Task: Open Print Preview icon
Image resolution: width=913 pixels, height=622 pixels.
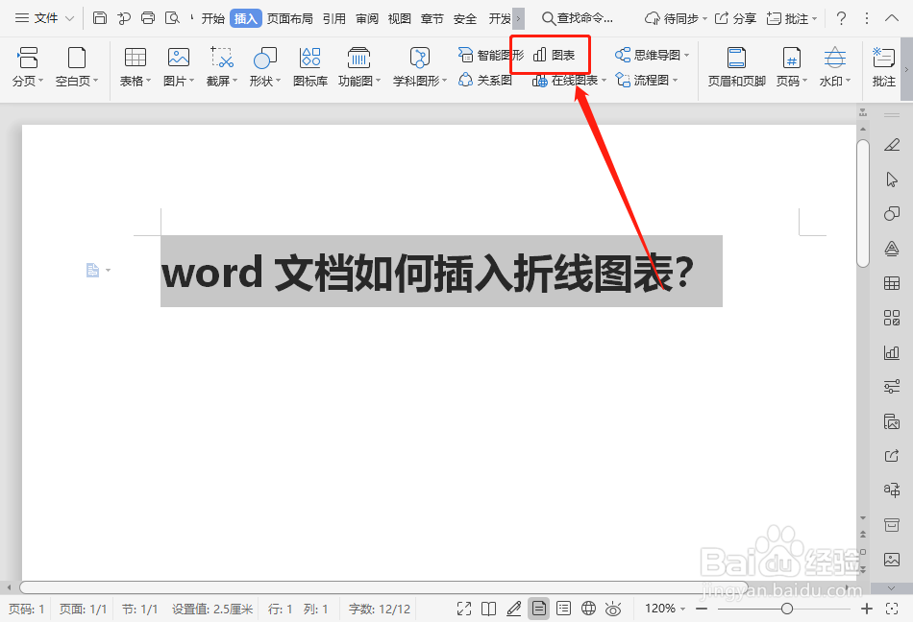Action: (172, 18)
